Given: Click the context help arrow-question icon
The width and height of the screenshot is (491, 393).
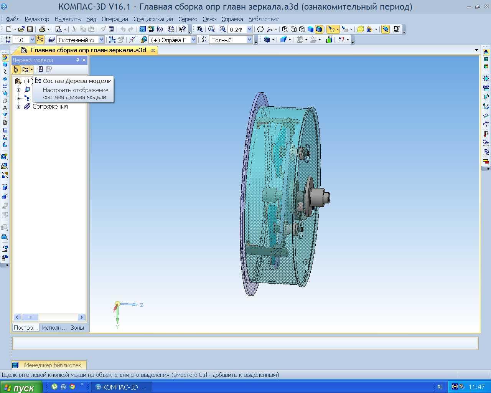Looking at the screenshot, I should (x=183, y=29).
